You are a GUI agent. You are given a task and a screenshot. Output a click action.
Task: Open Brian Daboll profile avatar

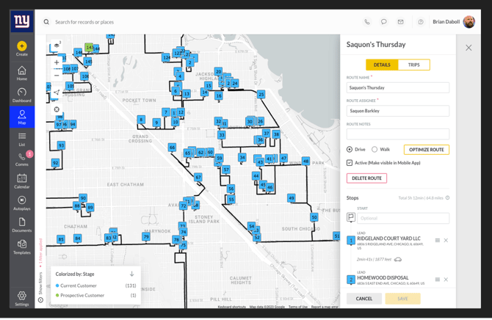(469, 21)
